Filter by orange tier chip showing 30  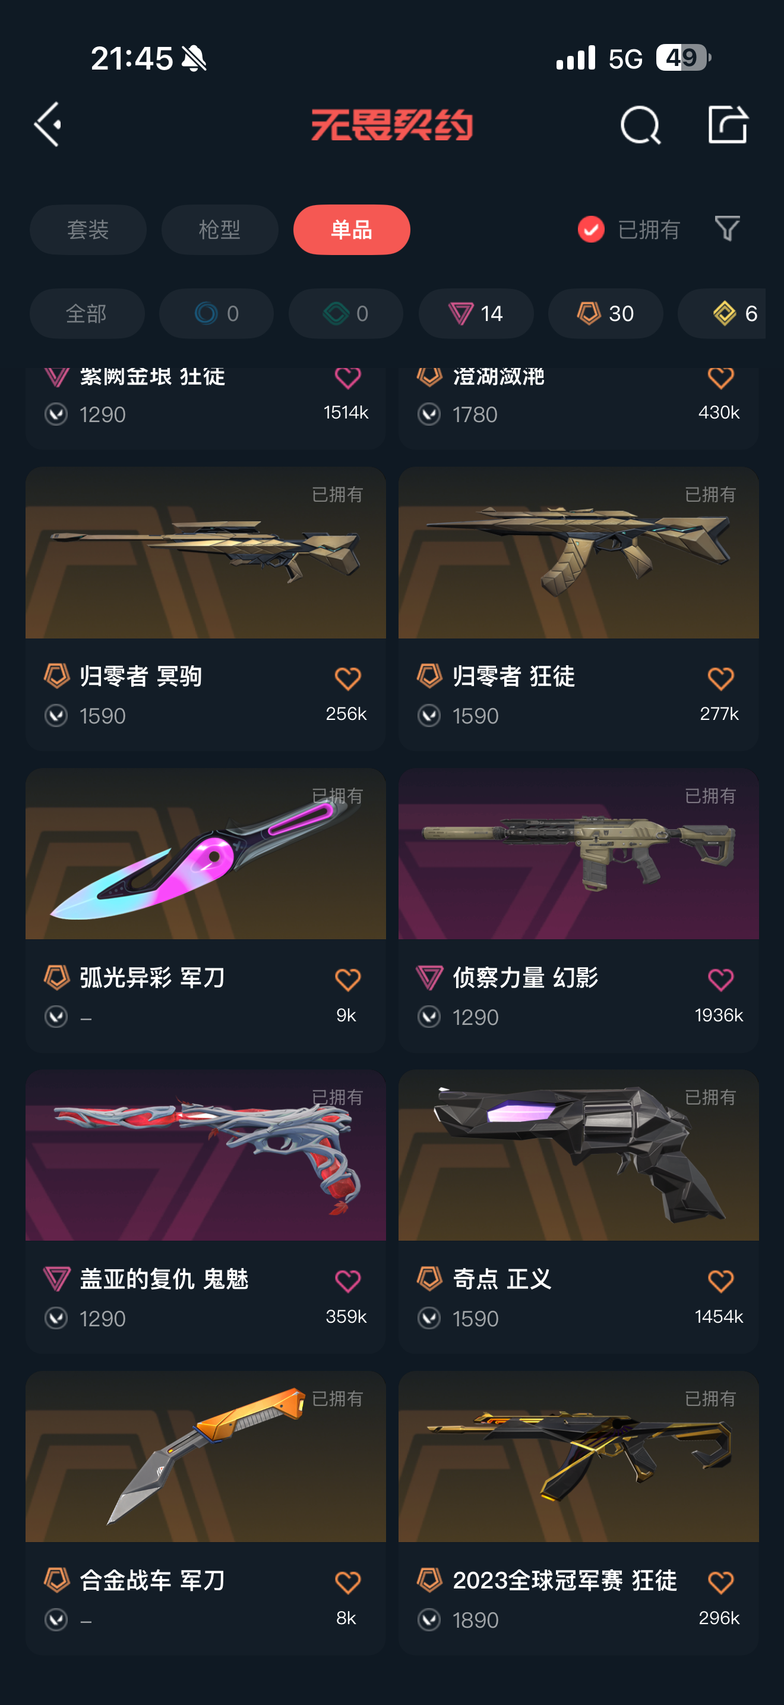pos(605,313)
